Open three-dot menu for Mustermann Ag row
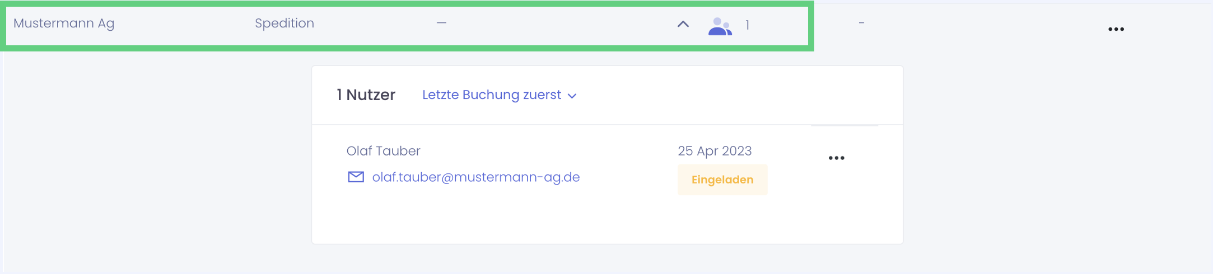Viewport: 1213px width, 274px height. [1116, 29]
